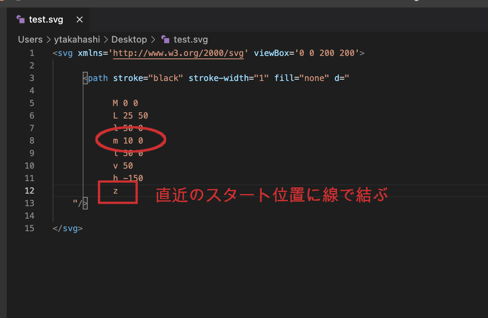Open the test.svg breadcrumb segment
488x318 pixels.
pyautogui.click(x=191, y=40)
